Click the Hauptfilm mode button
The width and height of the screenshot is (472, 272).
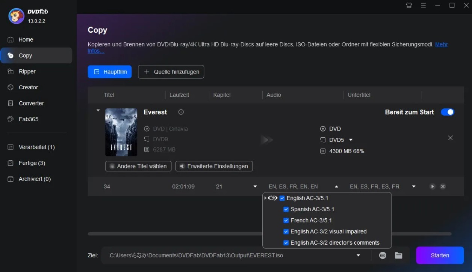pyautogui.click(x=110, y=72)
